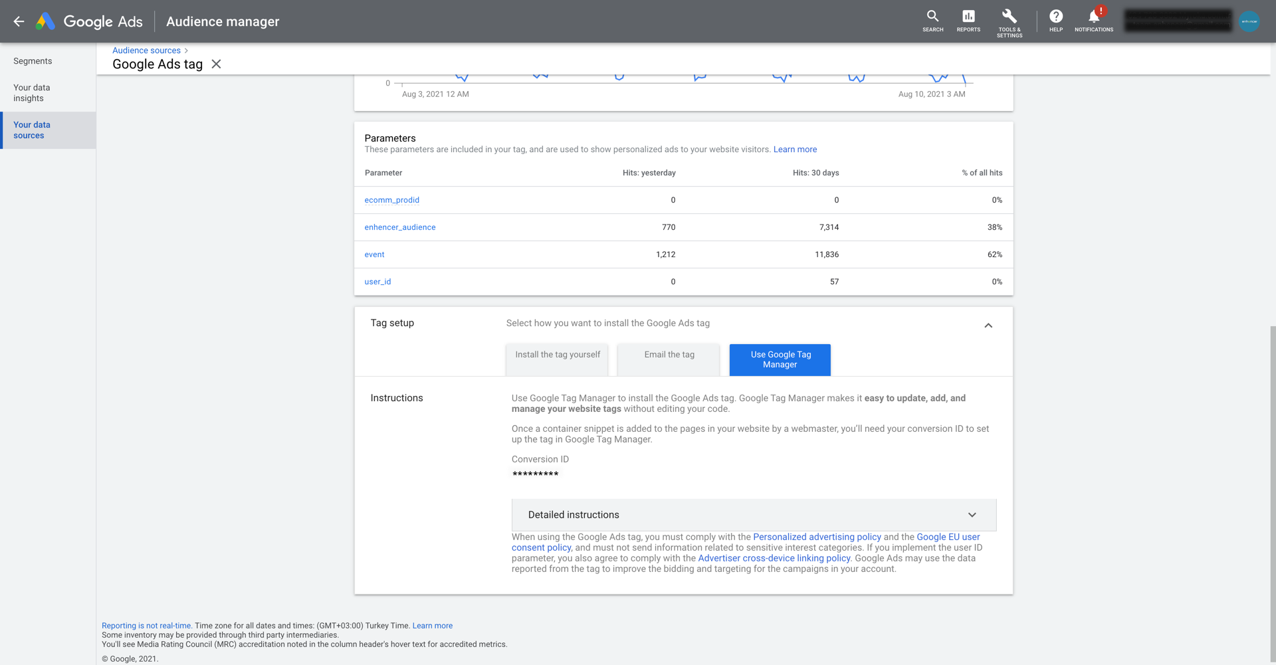This screenshot has height=665, width=1276.
Task: Click the 38% value in enhencer_audience row
Action: (995, 227)
